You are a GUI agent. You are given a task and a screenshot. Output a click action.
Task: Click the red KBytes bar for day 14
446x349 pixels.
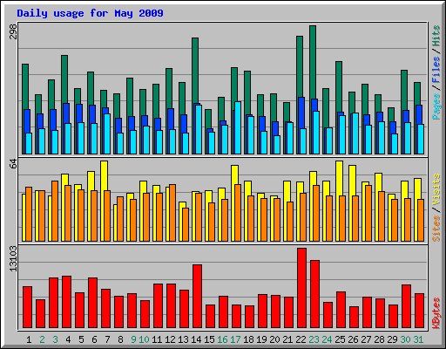pyautogui.click(x=198, y=296)
